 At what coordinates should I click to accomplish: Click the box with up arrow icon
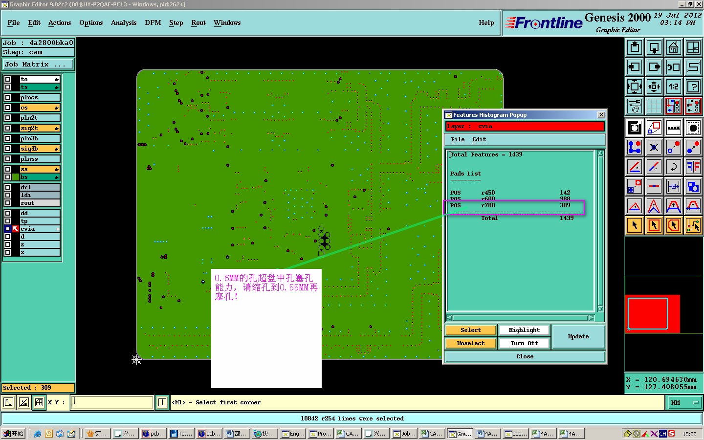[634, 47]
